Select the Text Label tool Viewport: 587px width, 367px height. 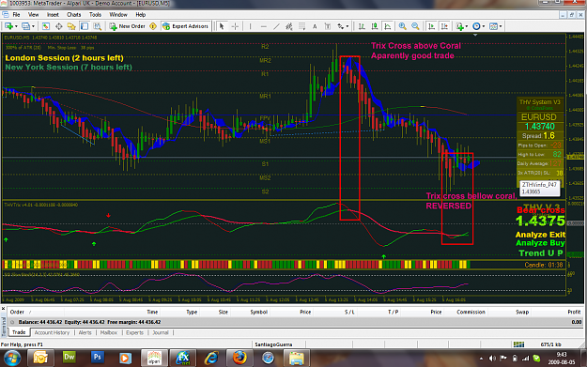[x=328, y=26]
